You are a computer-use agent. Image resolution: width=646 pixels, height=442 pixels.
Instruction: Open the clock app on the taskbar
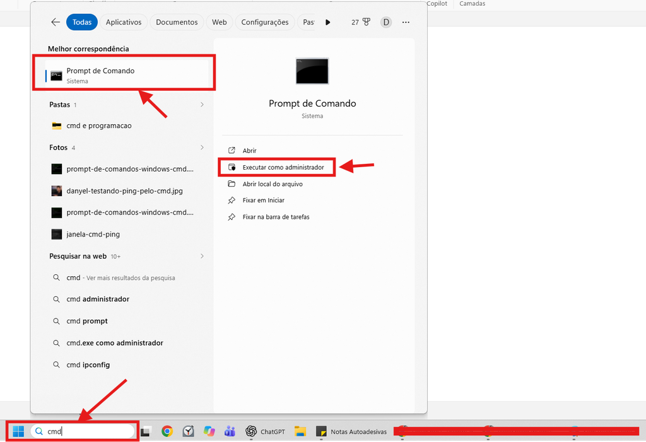click(188, 431)
